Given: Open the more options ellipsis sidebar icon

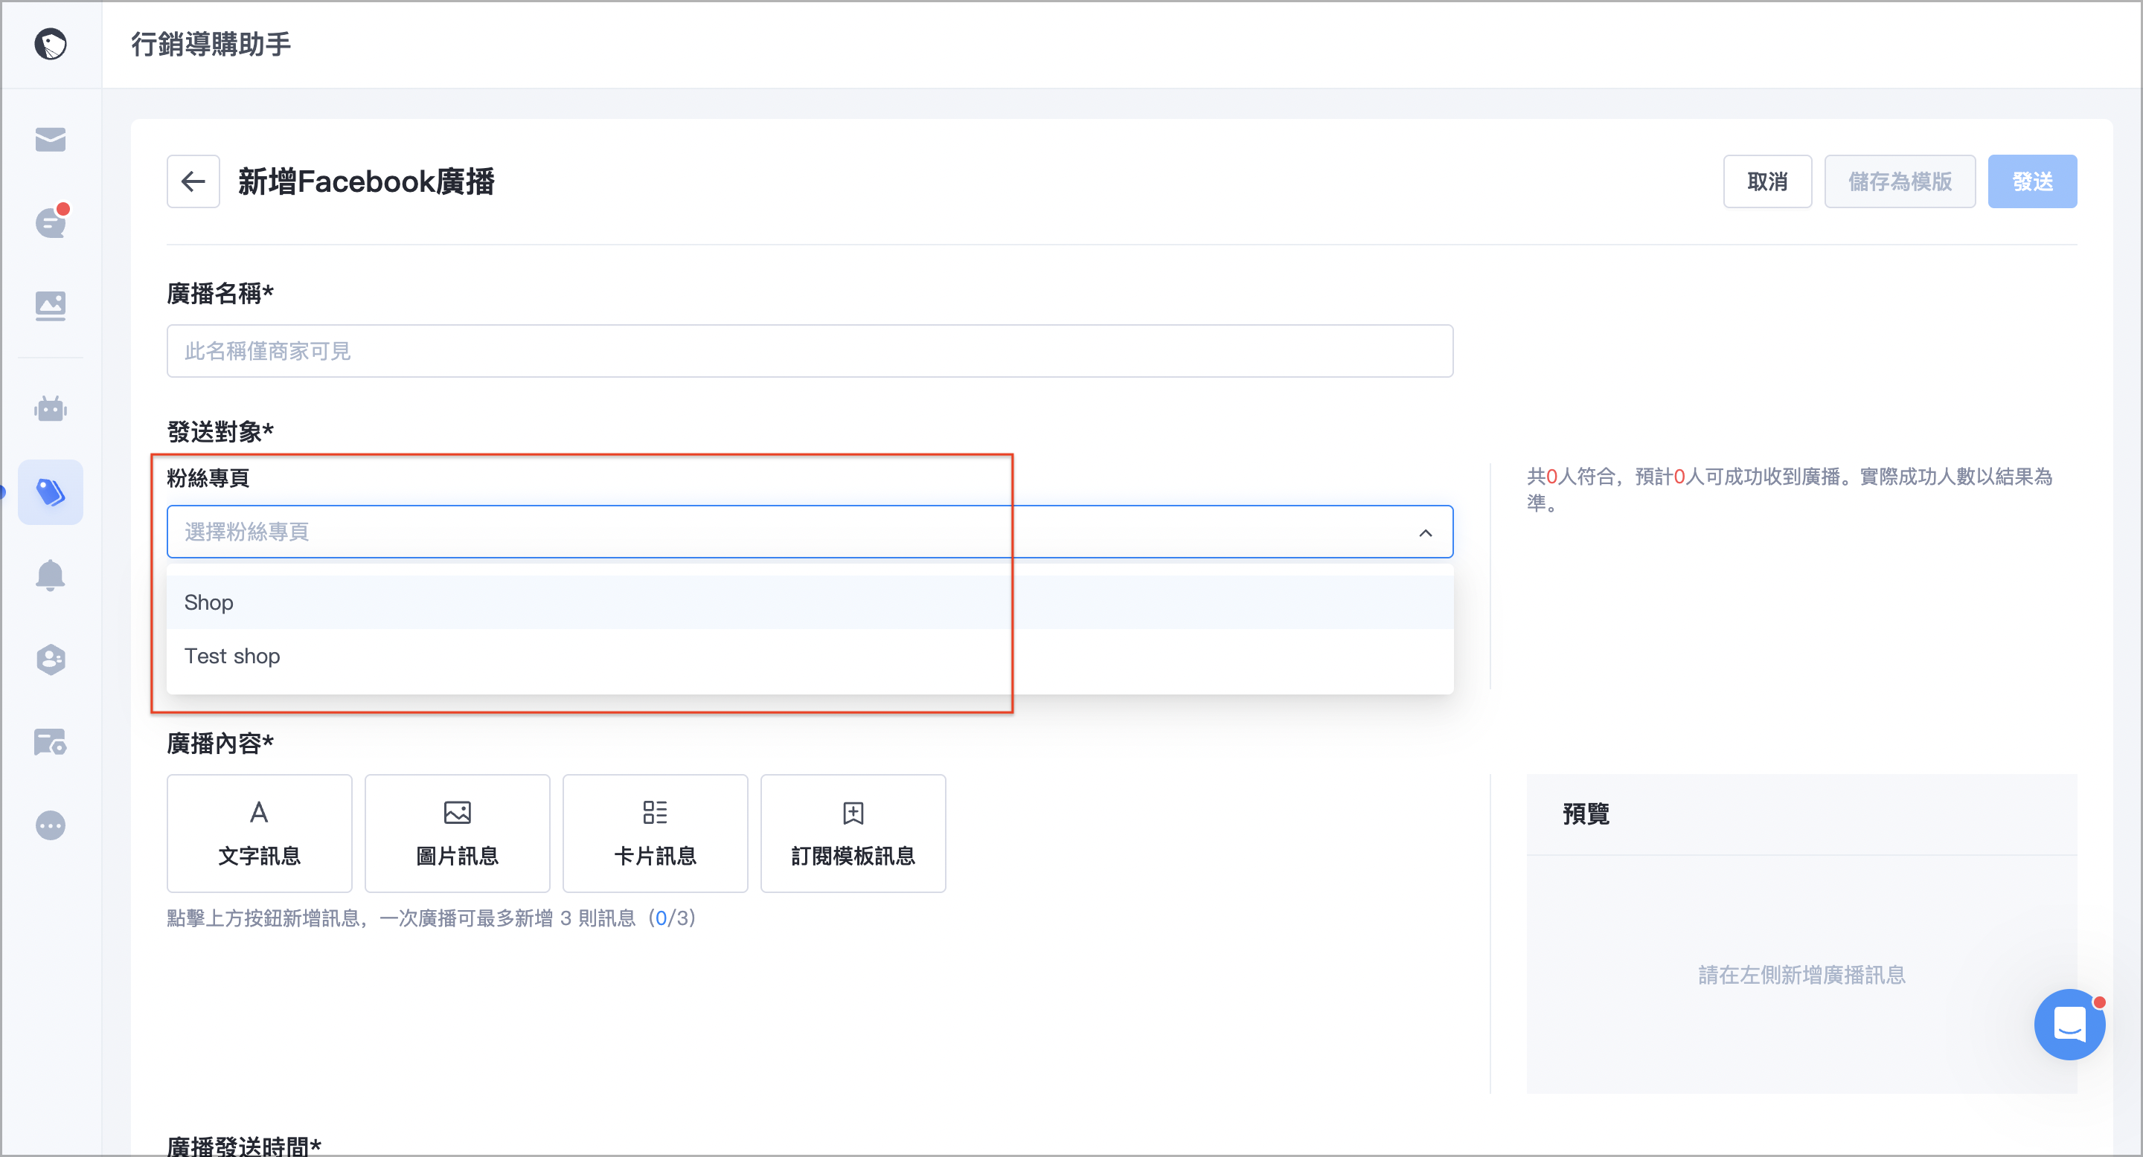Looking at the screenshot, I should pos(51,825).
